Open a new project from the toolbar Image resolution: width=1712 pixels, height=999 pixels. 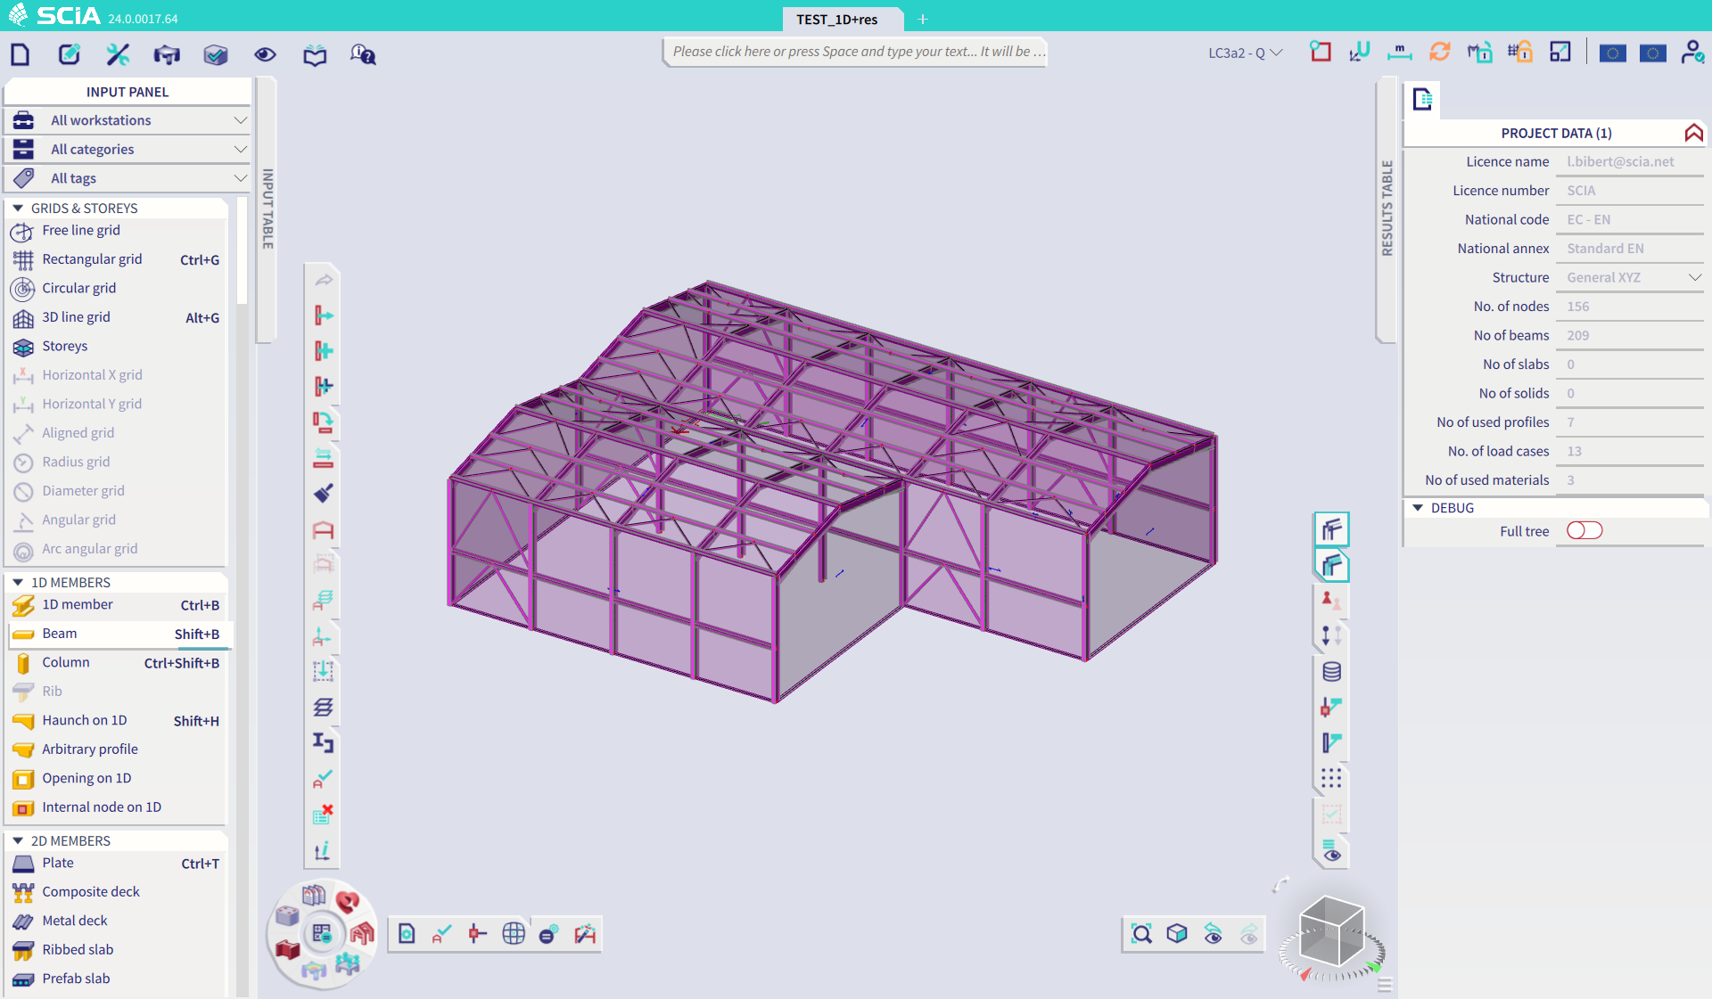pyautogui.click(x=20, y=54)
